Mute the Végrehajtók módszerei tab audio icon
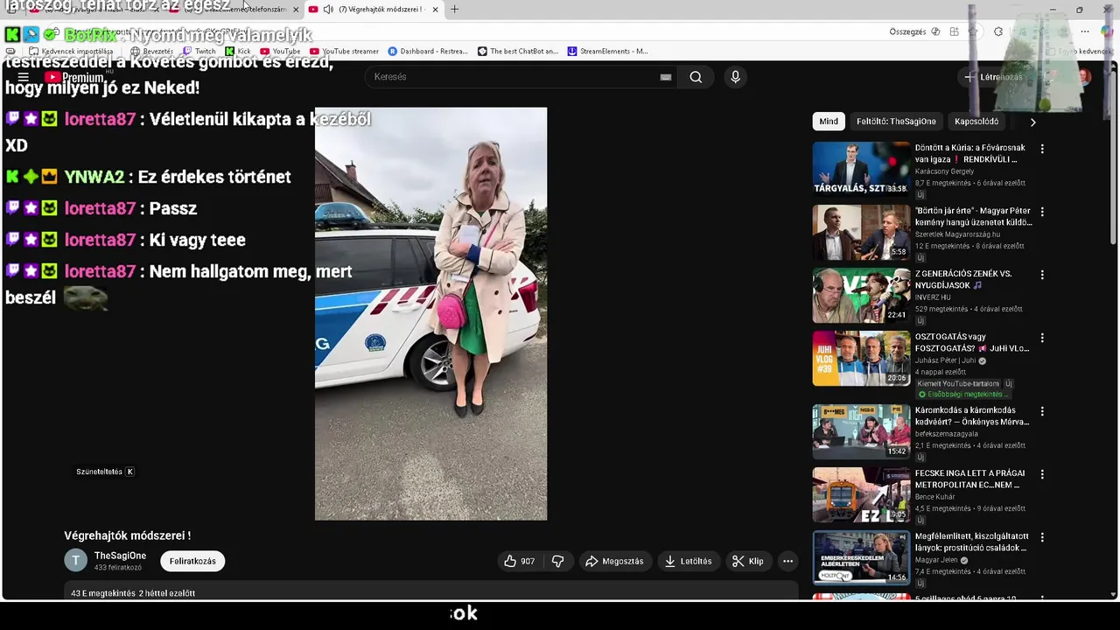This screenshot has height=630, width=1120. 328,9
